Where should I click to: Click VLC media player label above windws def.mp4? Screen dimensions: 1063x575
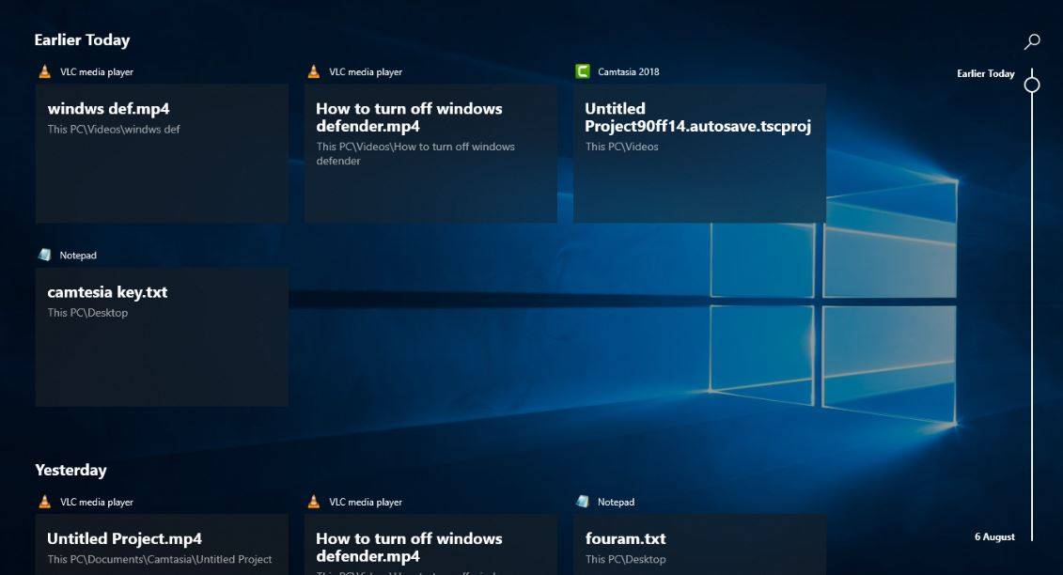[96, 71]
